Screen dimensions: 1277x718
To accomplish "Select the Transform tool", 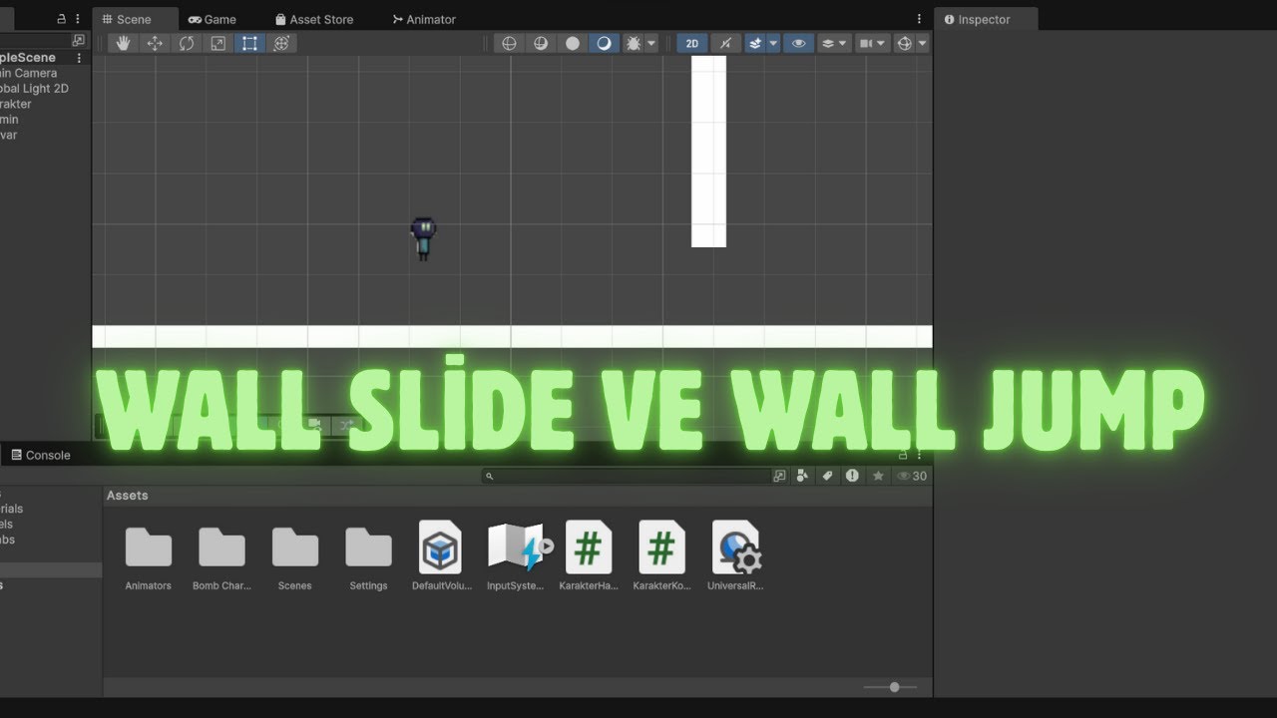I will pyautogui.click(x=281, y=43).
